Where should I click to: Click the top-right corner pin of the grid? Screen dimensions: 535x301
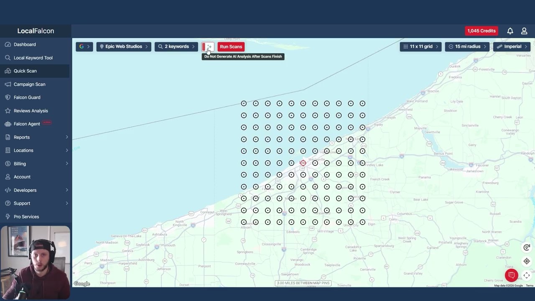pyautogui.click(x=362, y=103)
